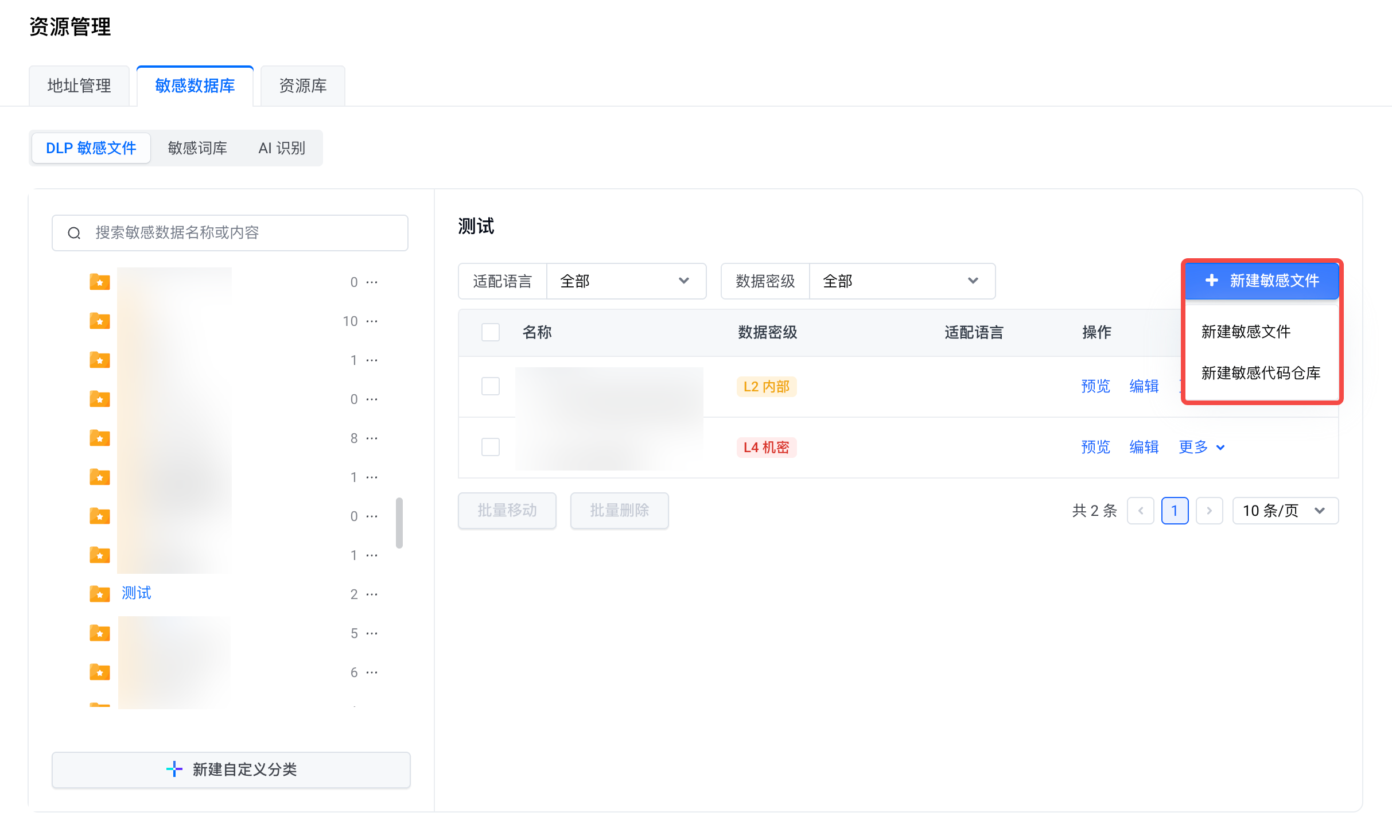Go to the previous page arrow

(x=1141, y=511)
